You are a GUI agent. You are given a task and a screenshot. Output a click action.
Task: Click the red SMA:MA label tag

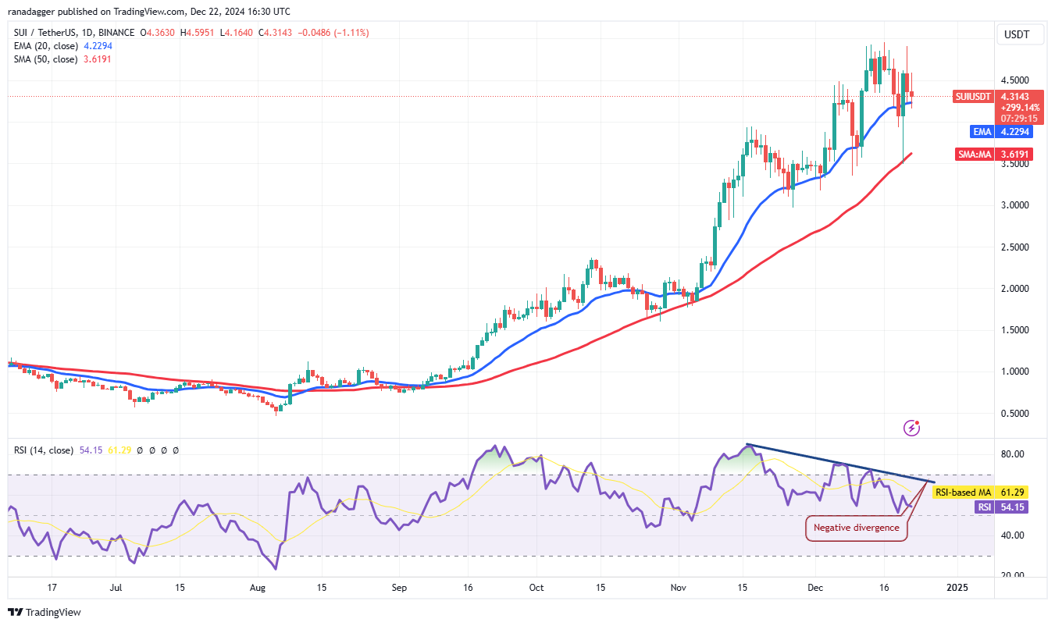click(975, 155)
